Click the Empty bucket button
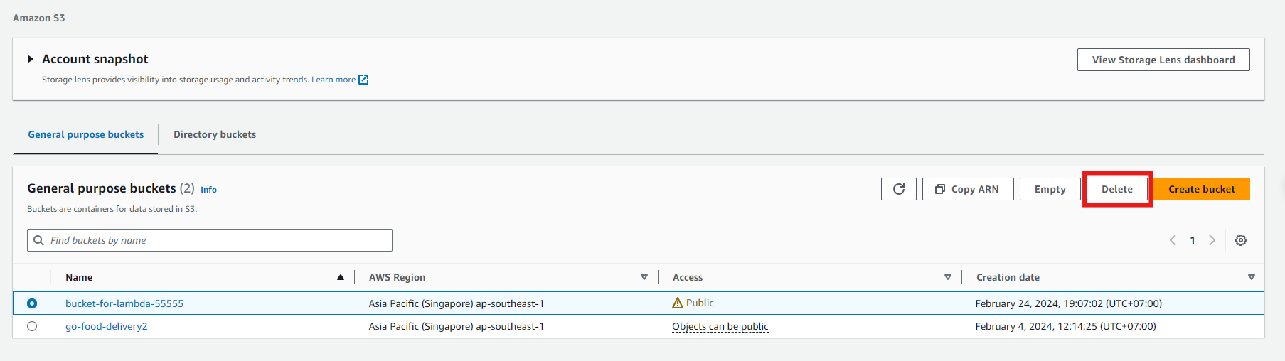 [1050, 189]
